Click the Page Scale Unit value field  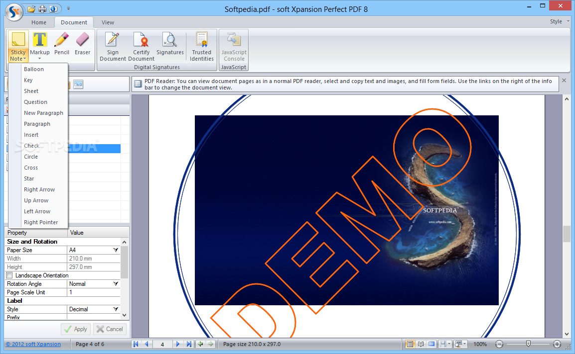coord(94,292)
